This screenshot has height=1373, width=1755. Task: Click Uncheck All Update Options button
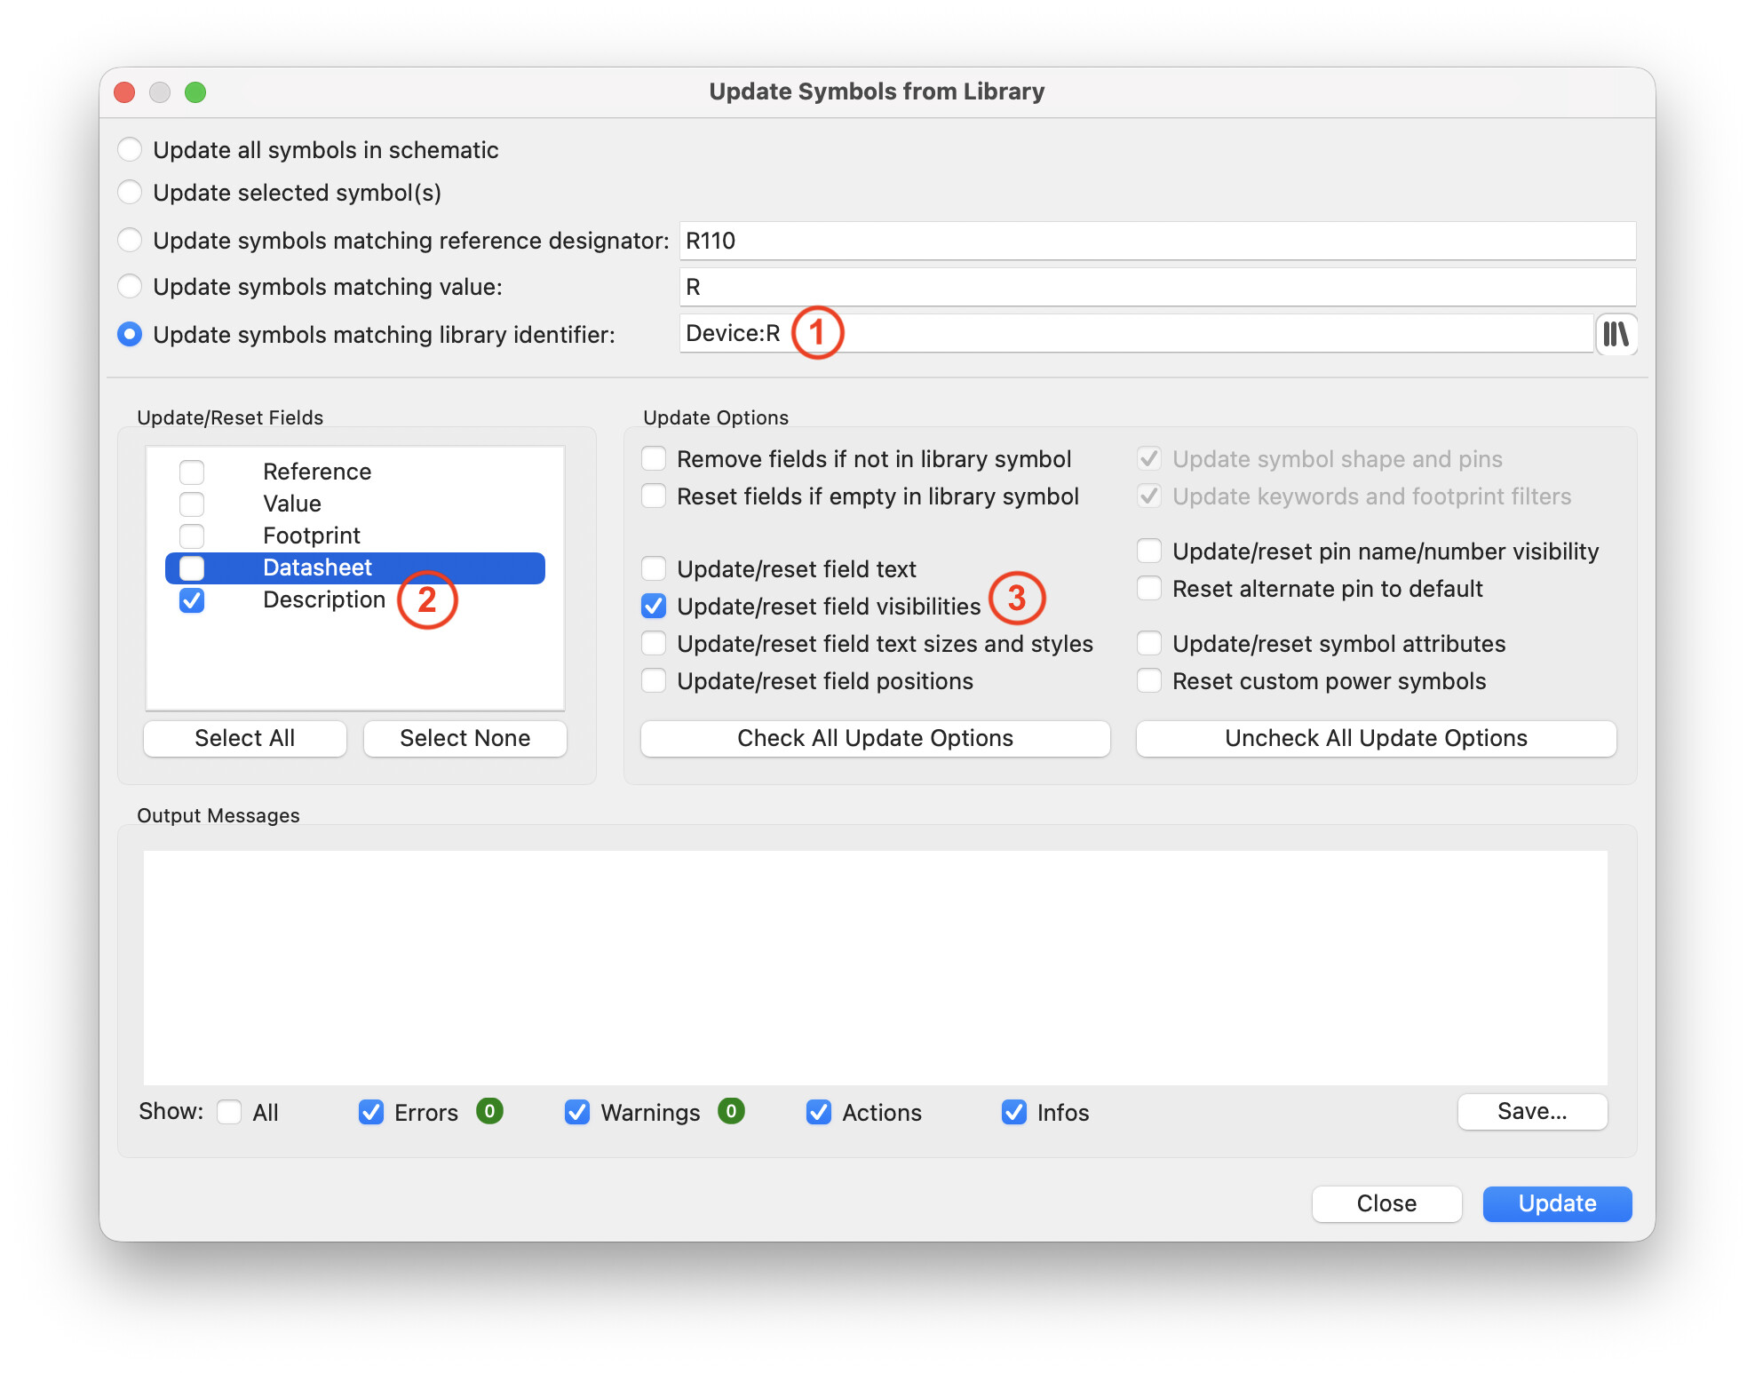click(1376, 738)
